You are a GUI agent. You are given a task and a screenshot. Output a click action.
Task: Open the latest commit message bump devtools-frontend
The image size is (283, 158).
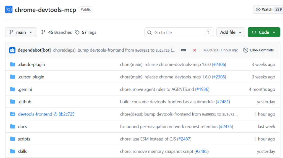coord(114,50)
